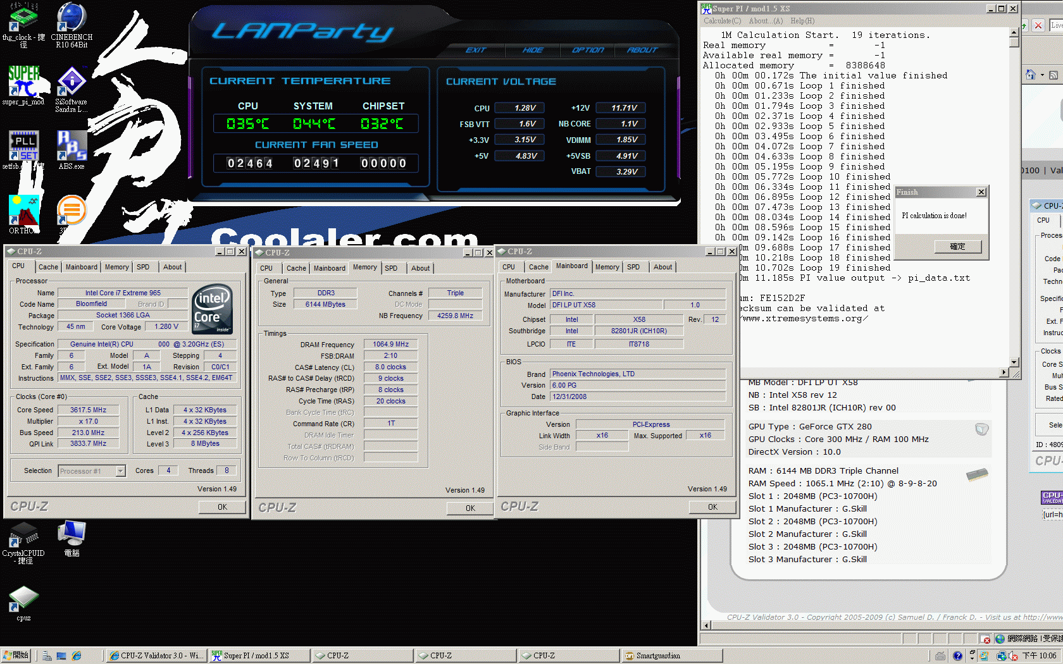
Task: Click the Super PI horizontal scroll right arrow
Action: pos(1004,372)
